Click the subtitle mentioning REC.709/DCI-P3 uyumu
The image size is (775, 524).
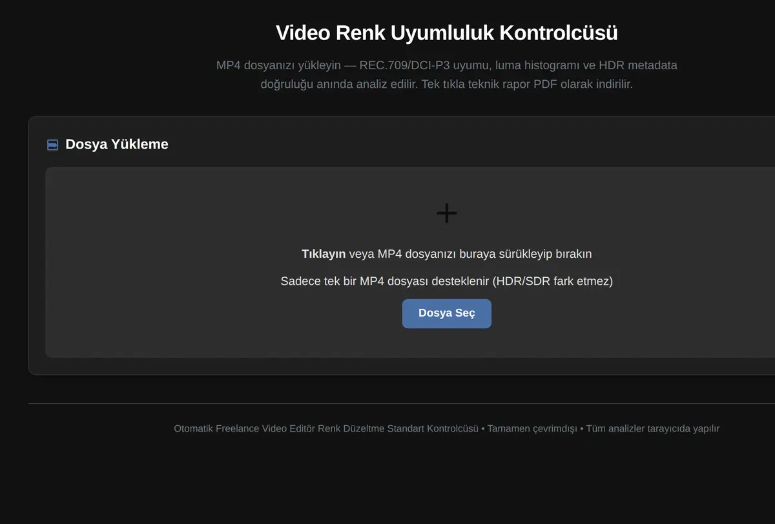pyautogui.click(x=447, y=74)
